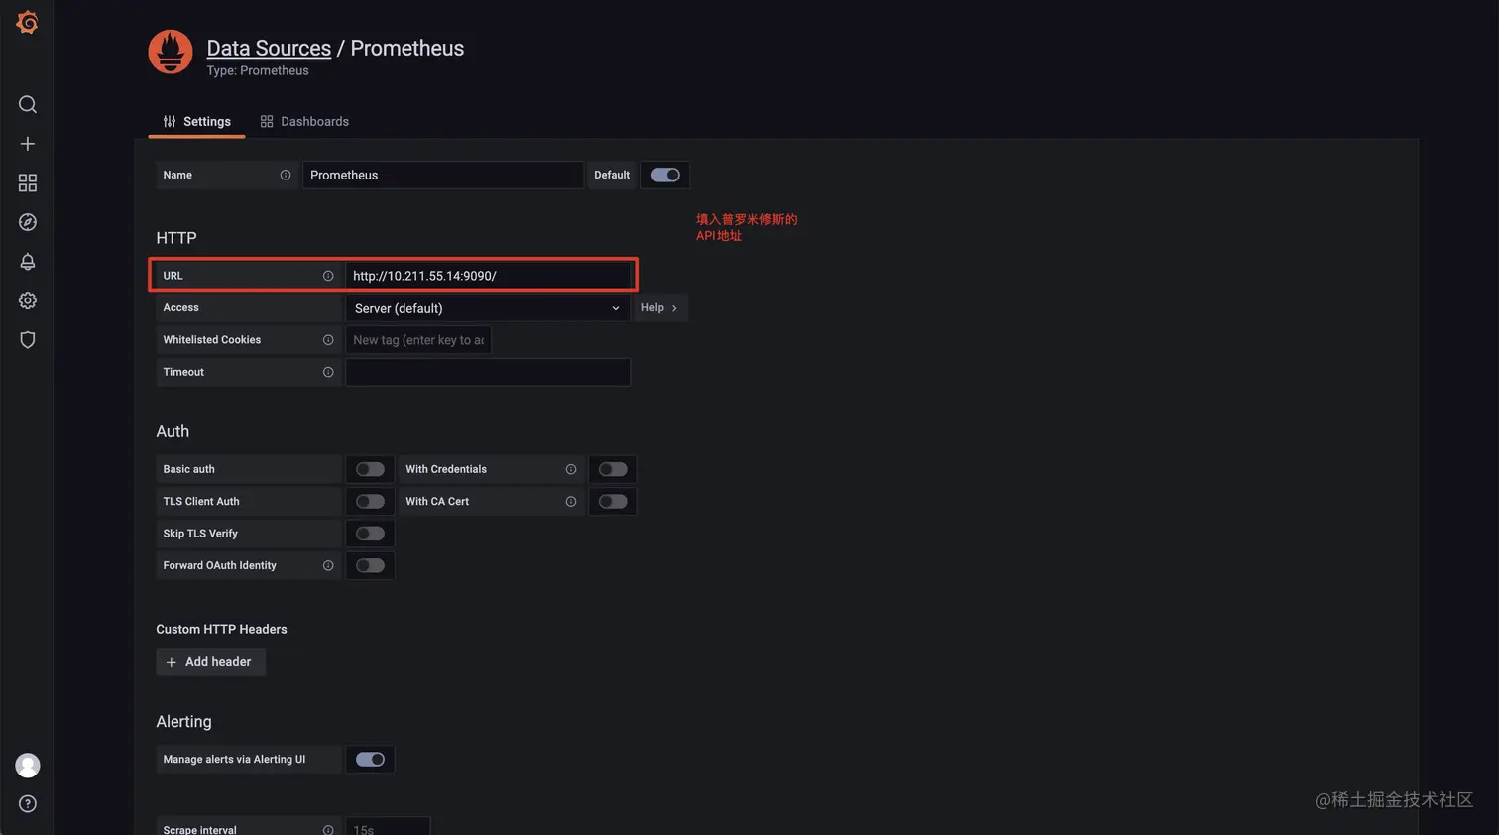Image resolution: width=1499 pixels, height=835 pixels.
Task: Disable the Default data source toggle
Action: pos(665,175)
